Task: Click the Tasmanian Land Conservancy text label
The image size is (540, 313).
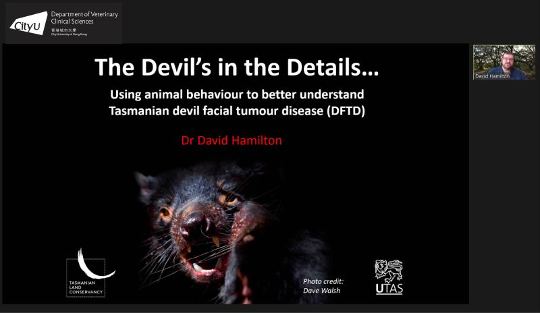Action: click(84, 291)
